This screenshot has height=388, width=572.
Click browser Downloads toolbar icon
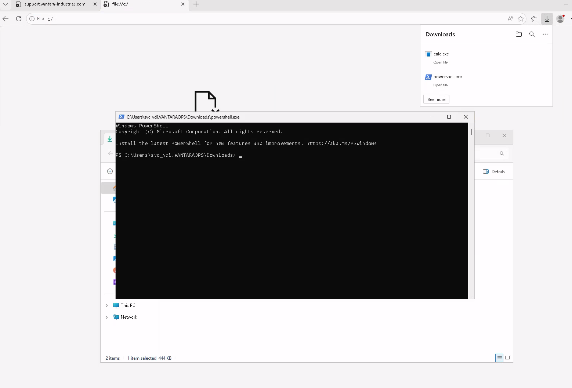[x=547, y=19]
